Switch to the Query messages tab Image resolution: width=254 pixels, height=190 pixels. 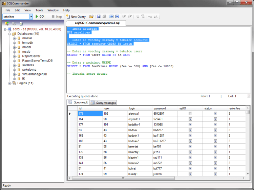click(104, 103)
